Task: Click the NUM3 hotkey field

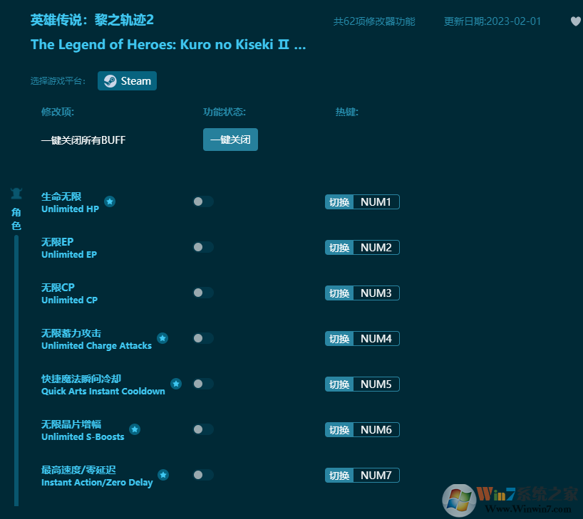Action: coord(376,293)
